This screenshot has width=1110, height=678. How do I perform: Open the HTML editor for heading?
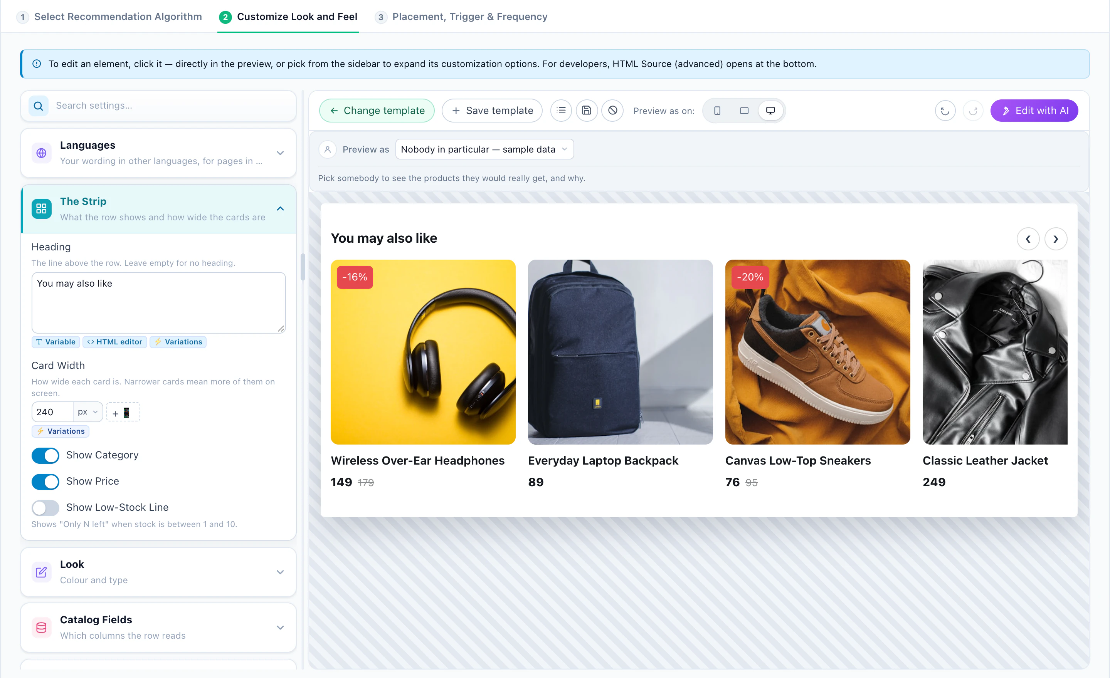115,342
